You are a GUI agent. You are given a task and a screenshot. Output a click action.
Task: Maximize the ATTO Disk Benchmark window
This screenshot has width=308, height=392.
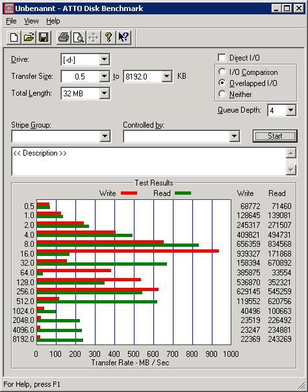coord(287,8)
